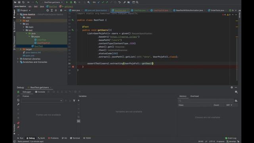The image size is (254, 143).
Task: Click the Select Opened File target icon
Action: tap(48, 10)
